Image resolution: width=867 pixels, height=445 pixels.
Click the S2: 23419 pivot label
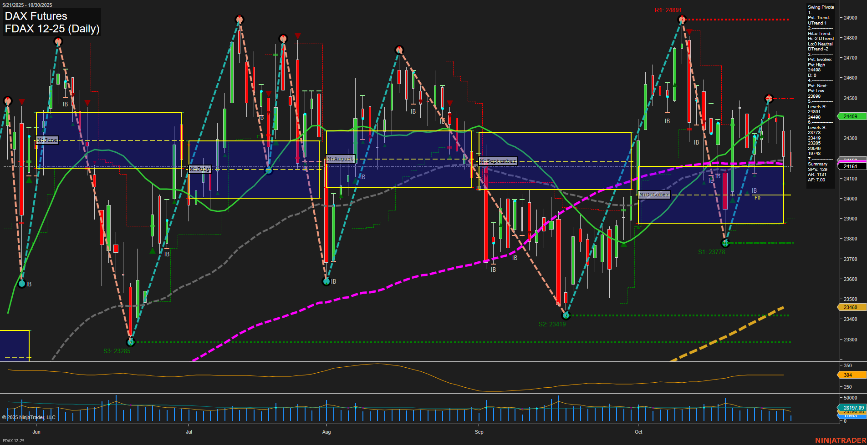[551, 324]
